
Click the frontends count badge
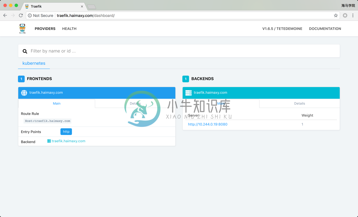click(x=21, y=79)
